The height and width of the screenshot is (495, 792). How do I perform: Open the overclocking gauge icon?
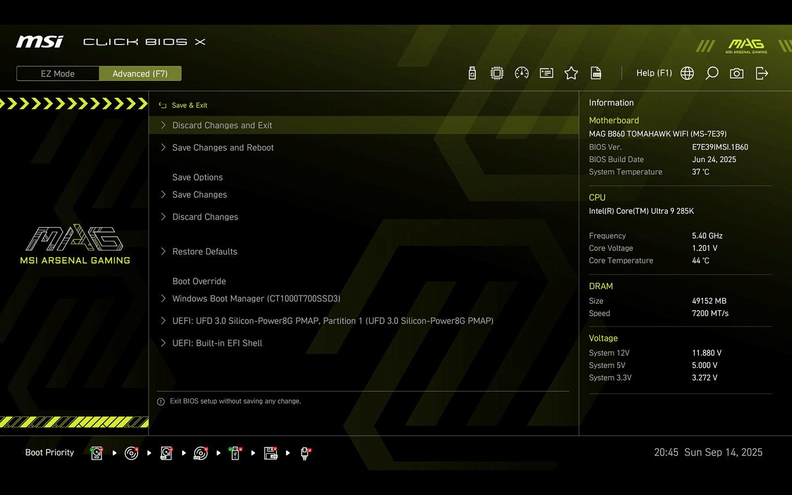click(522, 73)
